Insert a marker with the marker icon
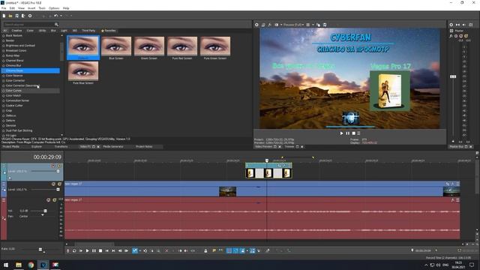The width and height of the screenshot is (480, 270). point(214,250)
